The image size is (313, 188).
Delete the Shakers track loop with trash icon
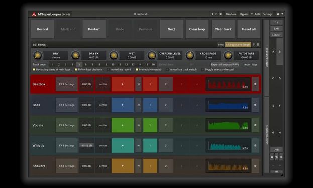coord(255,166)
